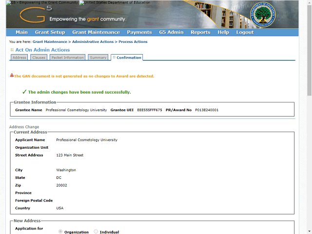Click the scrollbar down arrow
312x234 pixels.
tap(310, 232)
